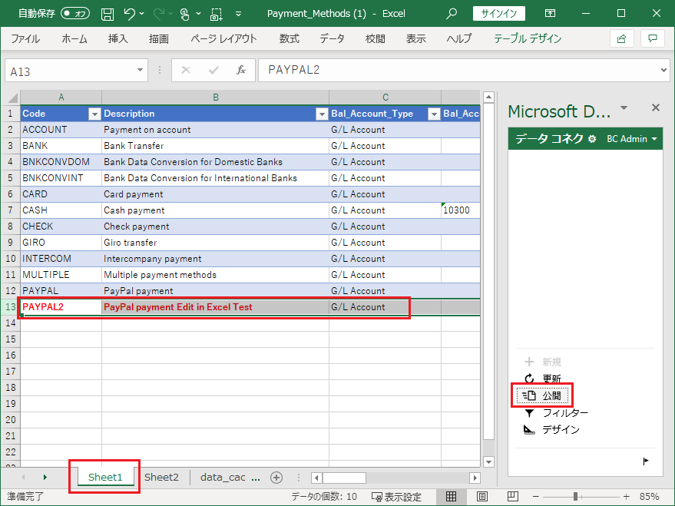Image resolution: width=675 pixels, height=506 pixels.
Task: Click the Share icon button
Action: click(621, 38)
